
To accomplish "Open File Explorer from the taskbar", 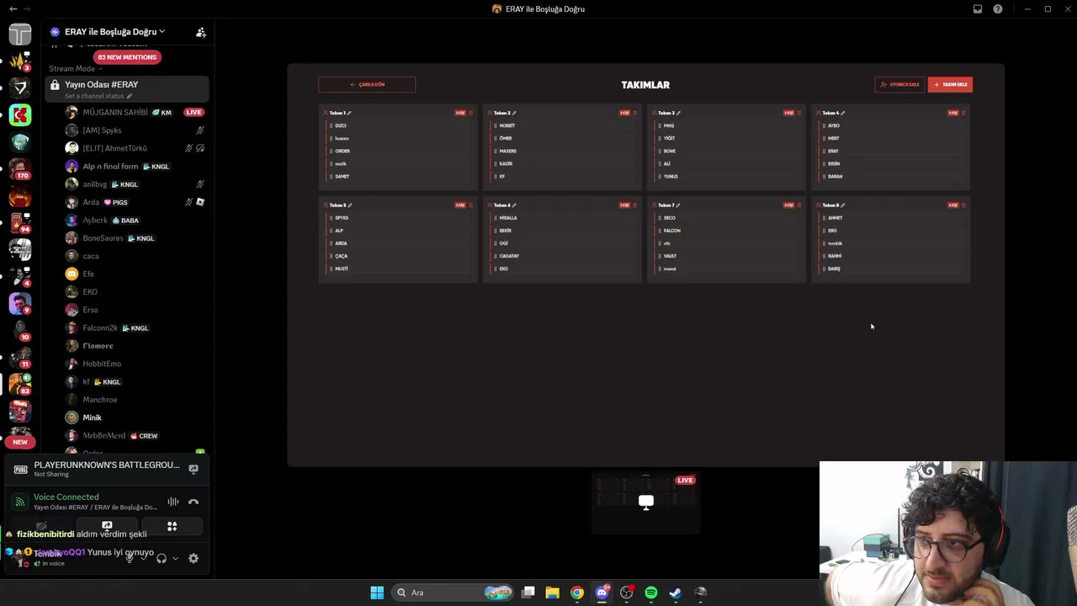I will pos(552,593).
